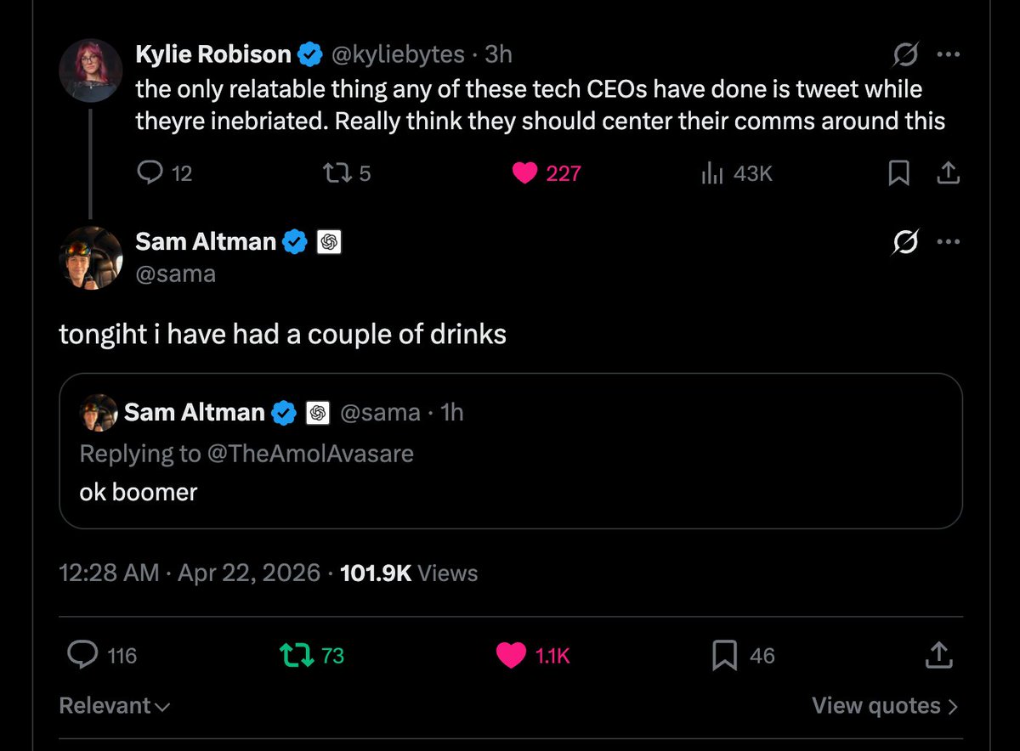
Task: Open Grok icon on Kylie's tweet
Action: pyautogui.click(x=906, y=55)
